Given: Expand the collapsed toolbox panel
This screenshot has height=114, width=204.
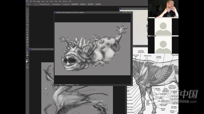Looking at the screenshot, I should (x=26, y=7).
